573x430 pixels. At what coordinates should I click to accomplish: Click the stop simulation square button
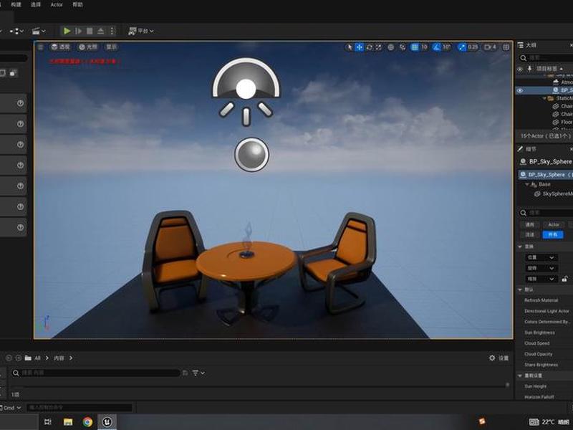[x=90, y=31]
